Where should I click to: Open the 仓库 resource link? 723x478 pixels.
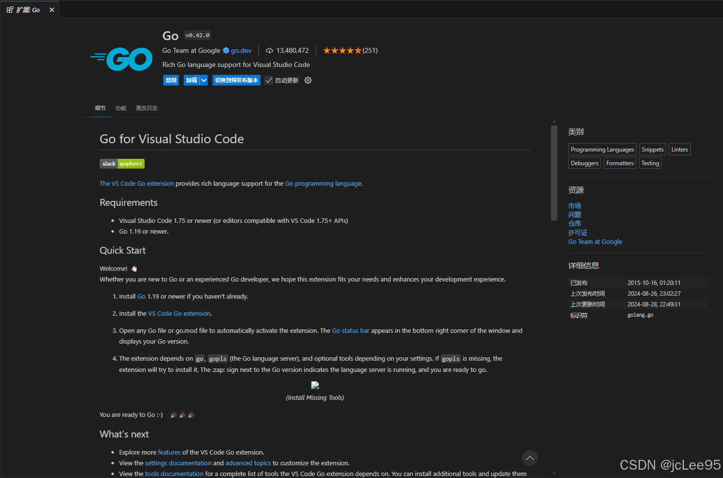click(x=574, y=224)
